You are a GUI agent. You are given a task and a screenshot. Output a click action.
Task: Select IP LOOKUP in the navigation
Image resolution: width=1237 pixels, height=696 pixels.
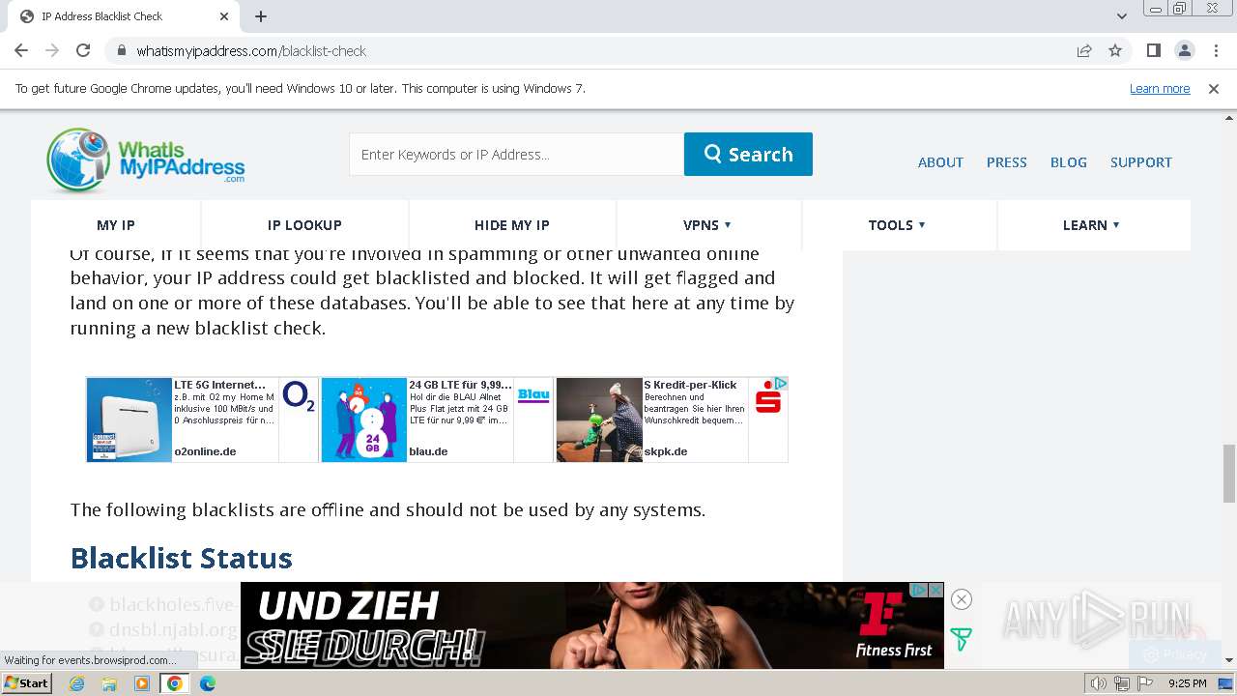point(304,225)
